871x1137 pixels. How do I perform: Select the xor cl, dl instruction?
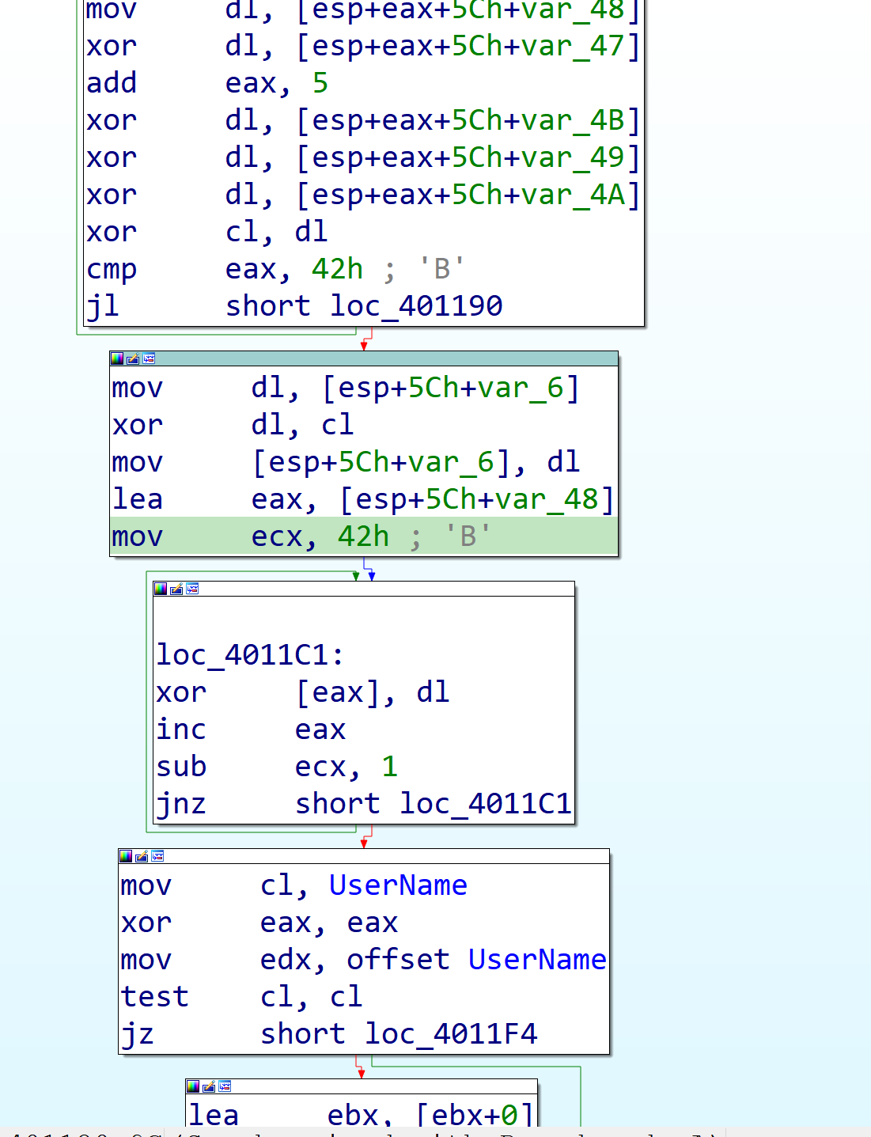pos(207,232)
